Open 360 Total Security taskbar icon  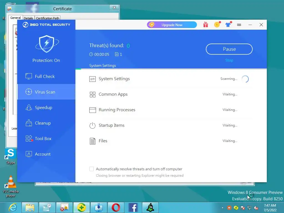point(82,207)
